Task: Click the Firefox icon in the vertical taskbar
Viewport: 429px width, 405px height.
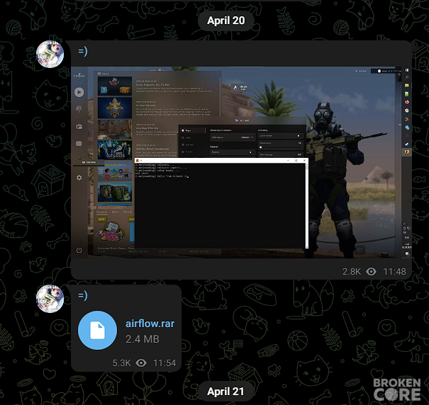Action: coord(407,102)
